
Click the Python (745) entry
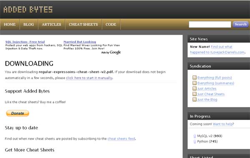point(207,141)
